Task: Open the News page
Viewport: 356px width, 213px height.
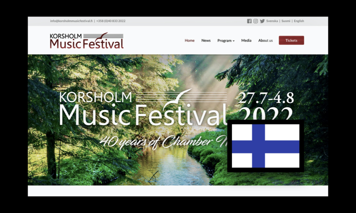Action: pyautogui.click(x=206, y=41)
